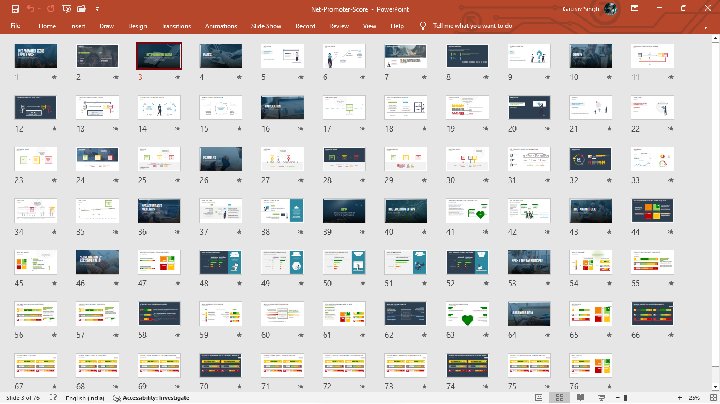
Task: Select NPS Advantages and Limits slide 36
Action: 159,211
